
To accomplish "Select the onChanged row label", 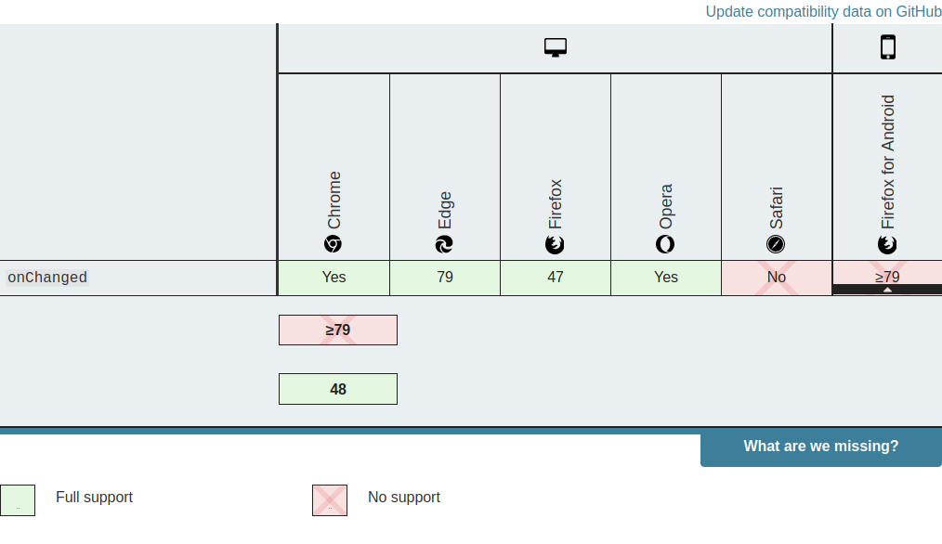I will (47, 277).
